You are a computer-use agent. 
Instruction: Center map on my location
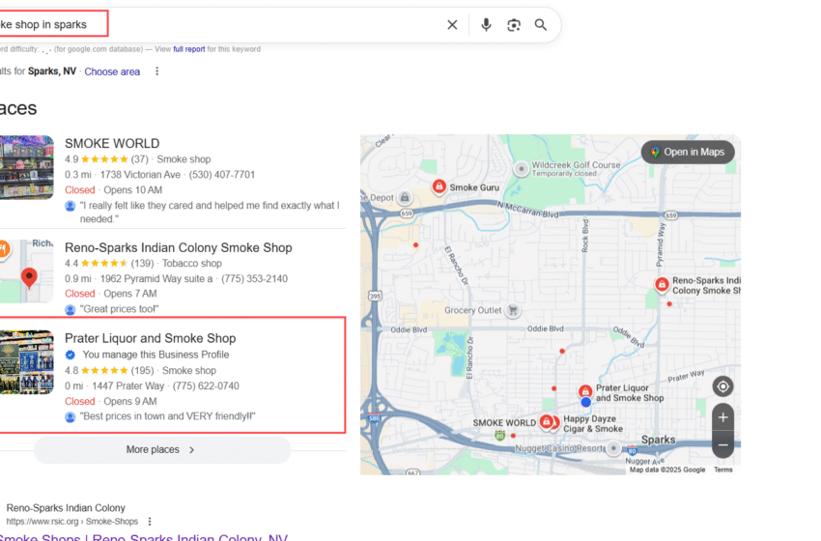tap(722, 387)
